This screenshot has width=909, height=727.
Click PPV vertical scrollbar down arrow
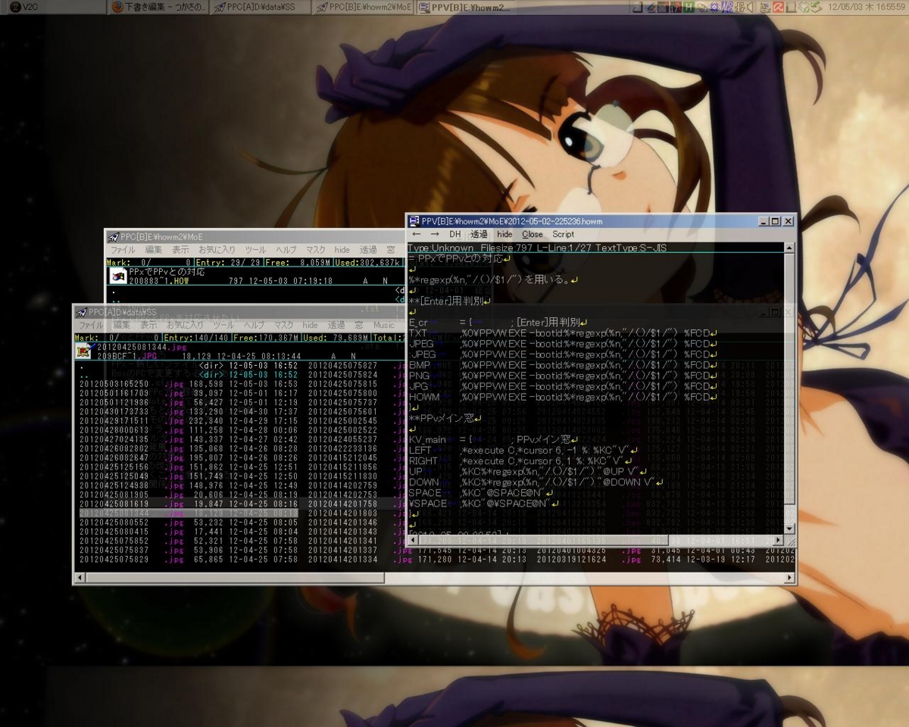pos(789,529)
